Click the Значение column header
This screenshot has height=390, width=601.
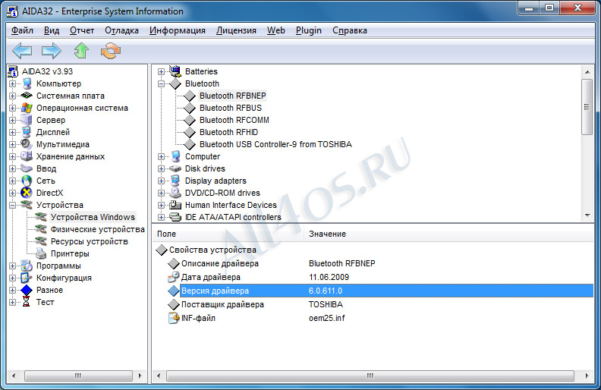pos(448,234)
